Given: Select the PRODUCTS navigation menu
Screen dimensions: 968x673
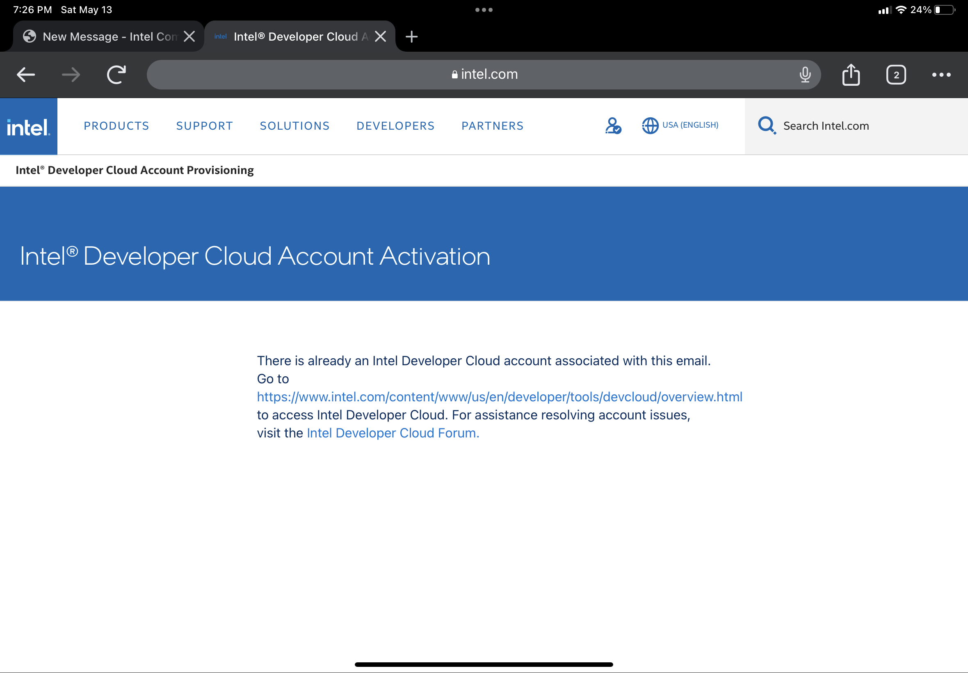Looking at the screenshot, I should click(116, 126).
